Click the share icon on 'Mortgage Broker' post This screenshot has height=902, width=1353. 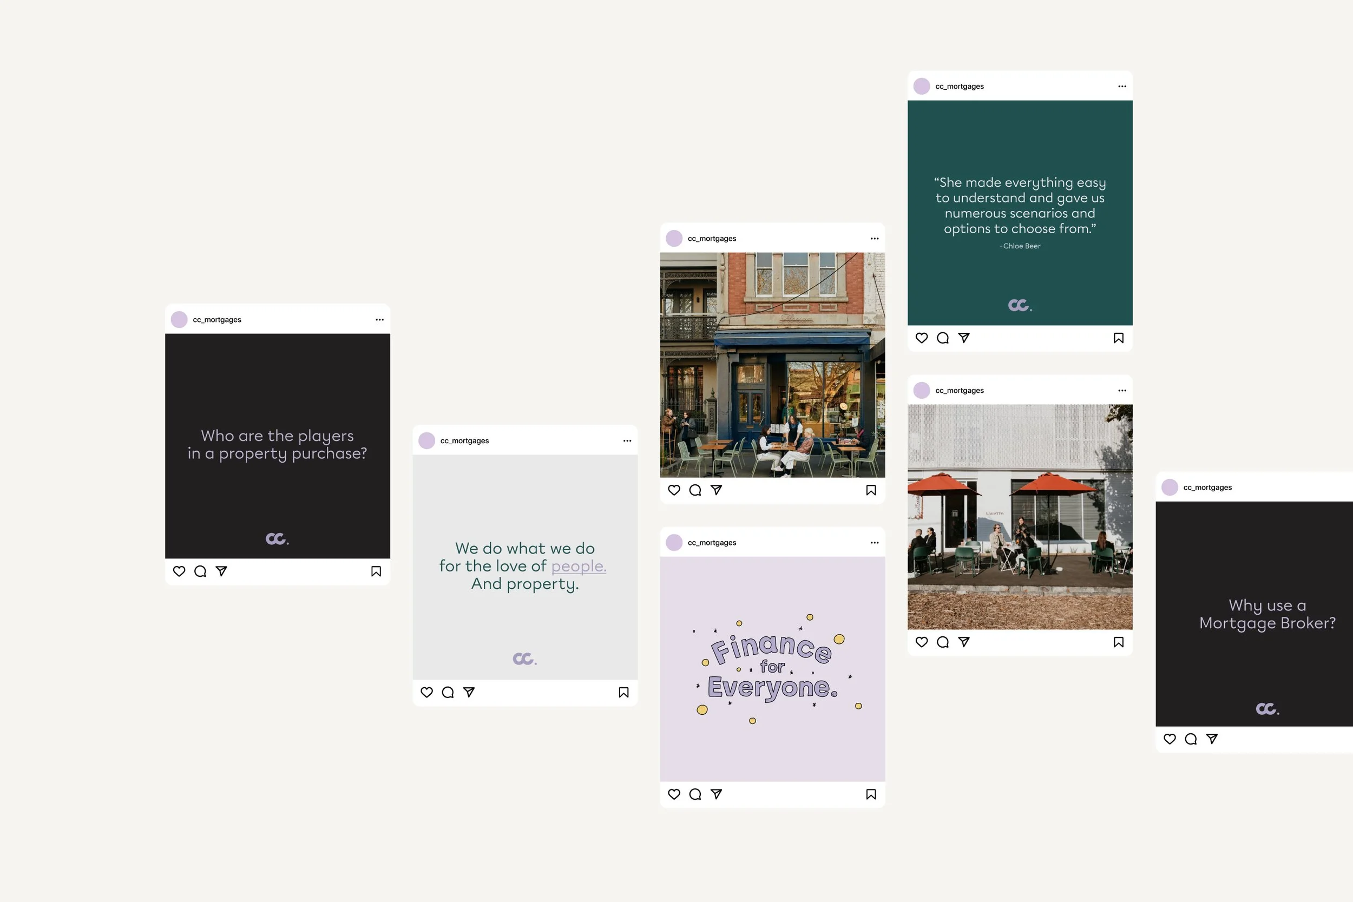tap(1212, 739)
